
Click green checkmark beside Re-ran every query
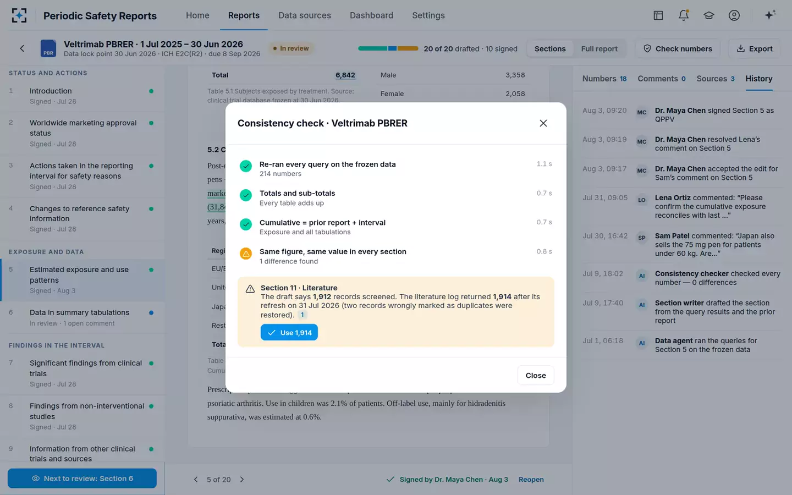click(x=246, y=166)
